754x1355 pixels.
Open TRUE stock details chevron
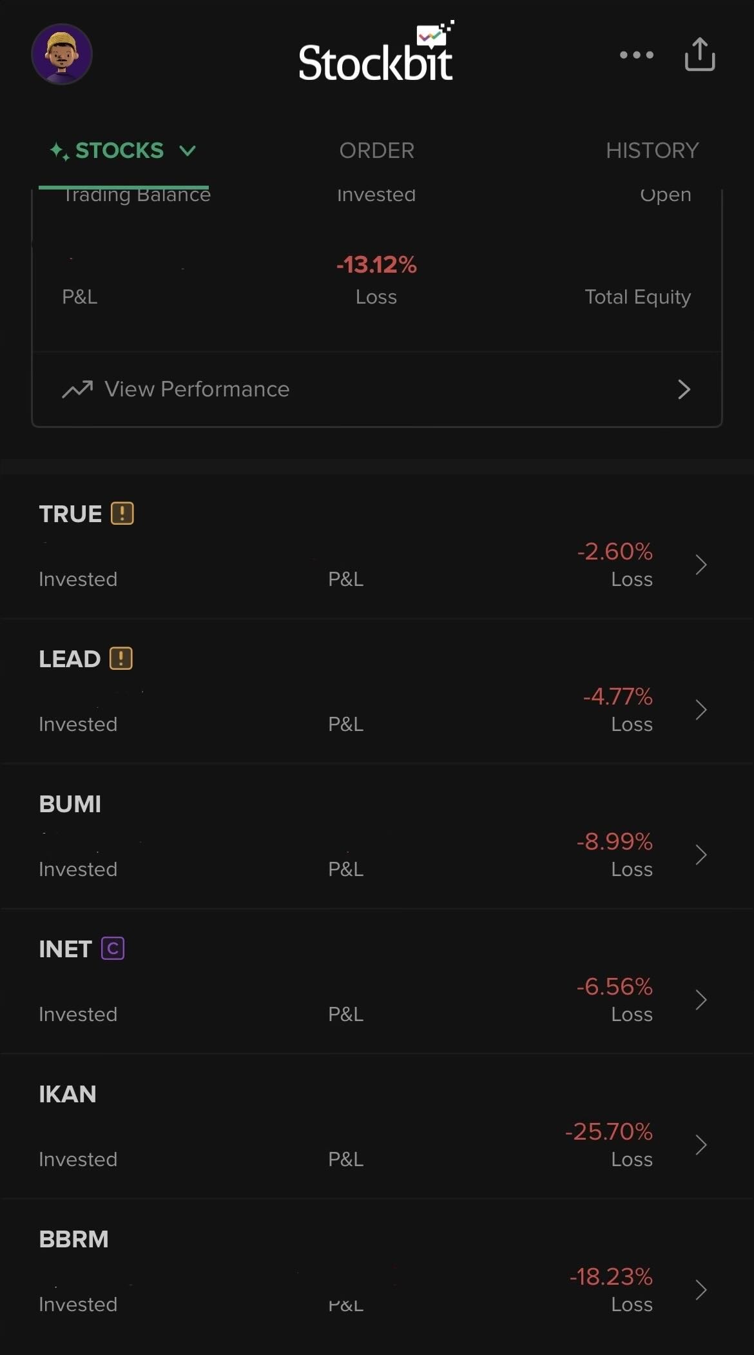(x=701, y=565)
